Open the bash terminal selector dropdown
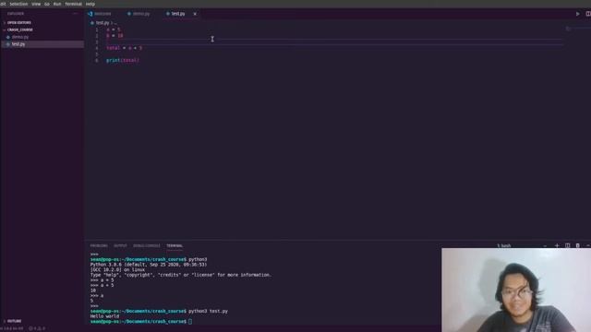The height and width of the screenshot is (332, 591). point(522,246)
